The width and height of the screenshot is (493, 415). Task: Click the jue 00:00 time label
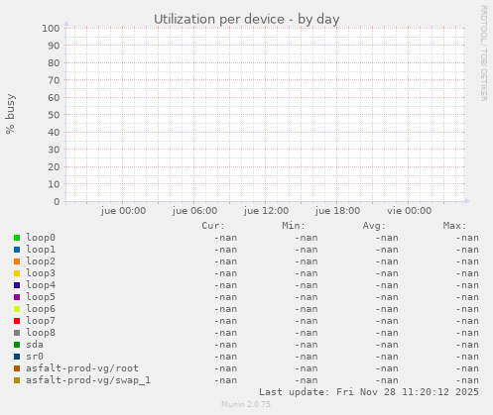tap(123, 211)
